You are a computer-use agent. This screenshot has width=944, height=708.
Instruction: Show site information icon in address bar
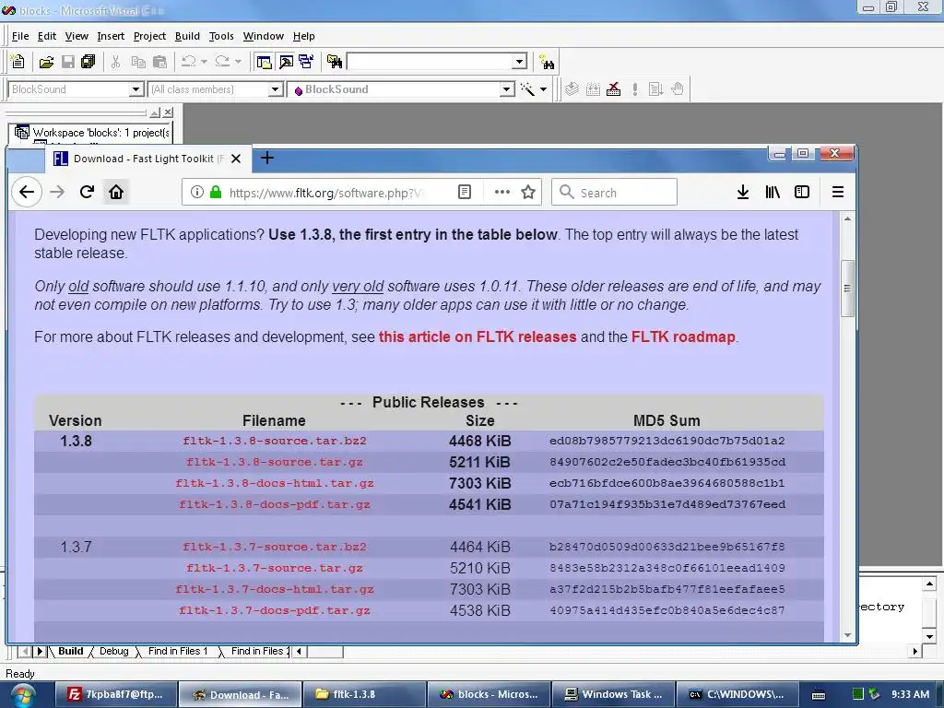click(x=196, y=192)
